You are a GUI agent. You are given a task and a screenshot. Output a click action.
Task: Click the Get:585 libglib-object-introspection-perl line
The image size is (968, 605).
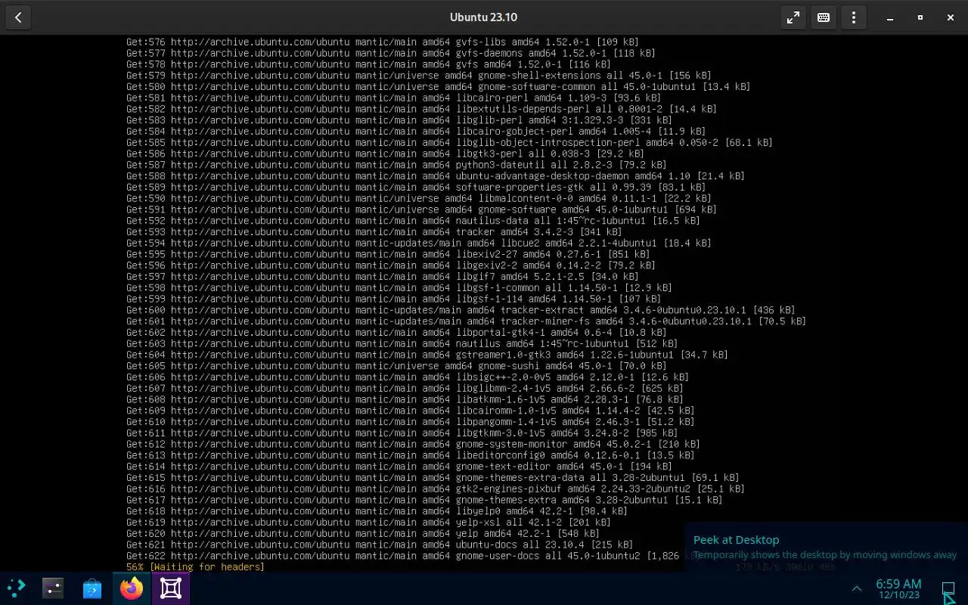449,143
